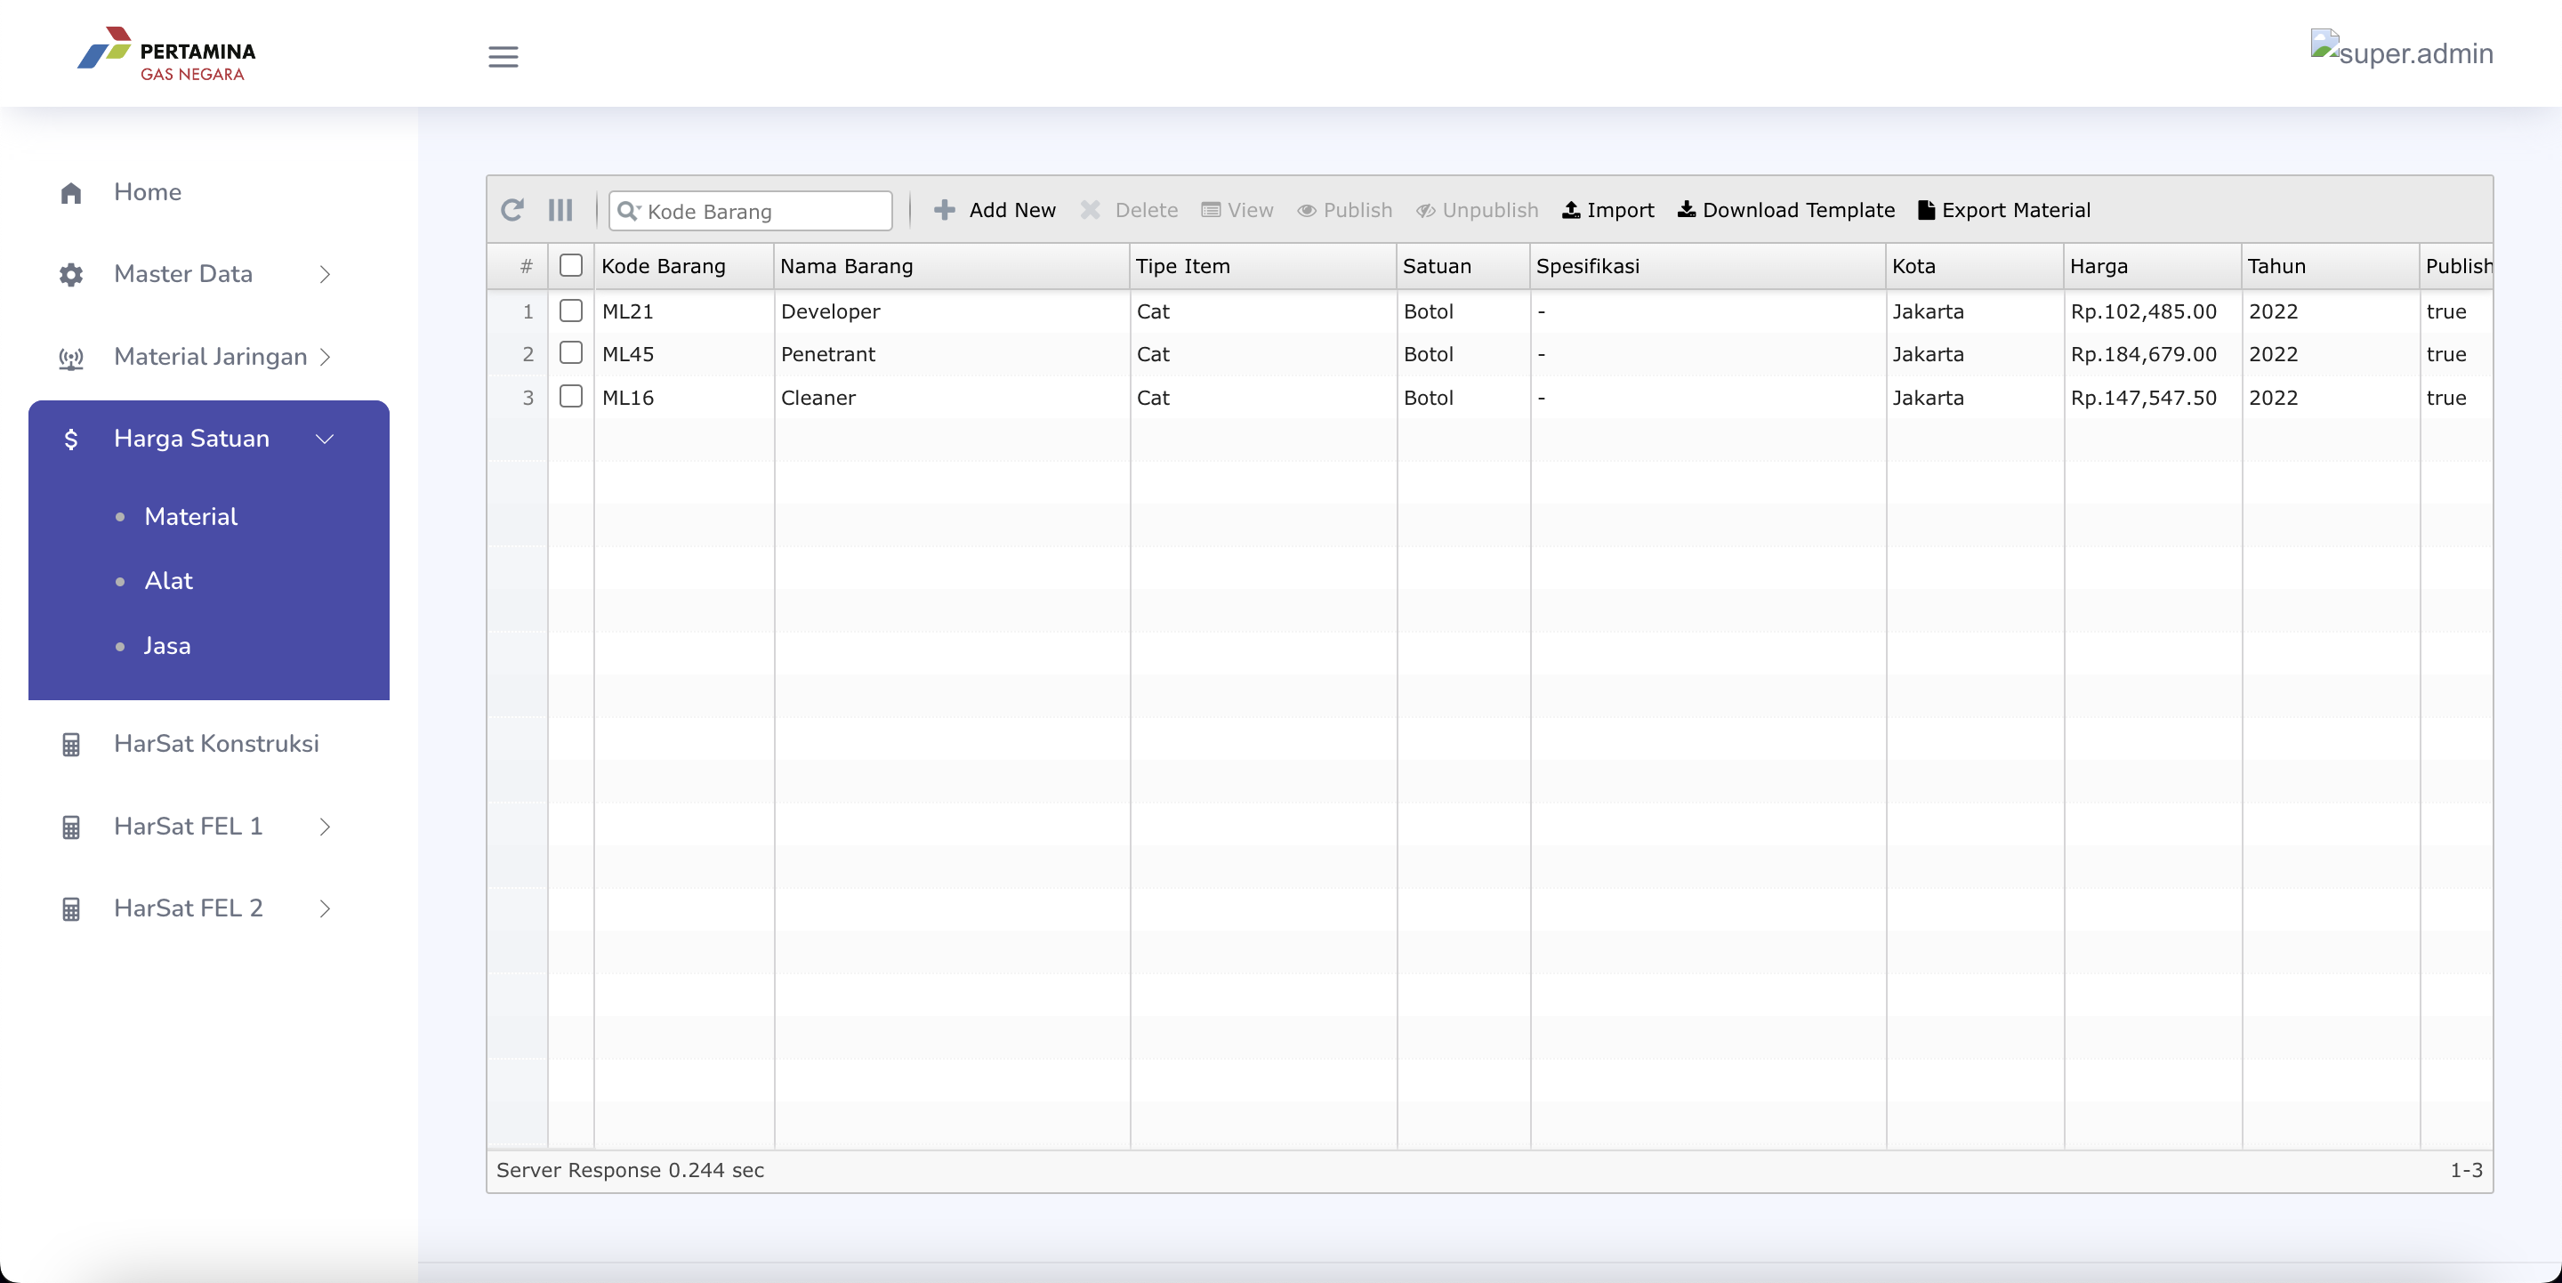Check the ML21 Developer row checkbox

pyautogui.click(x=571, y=311)
